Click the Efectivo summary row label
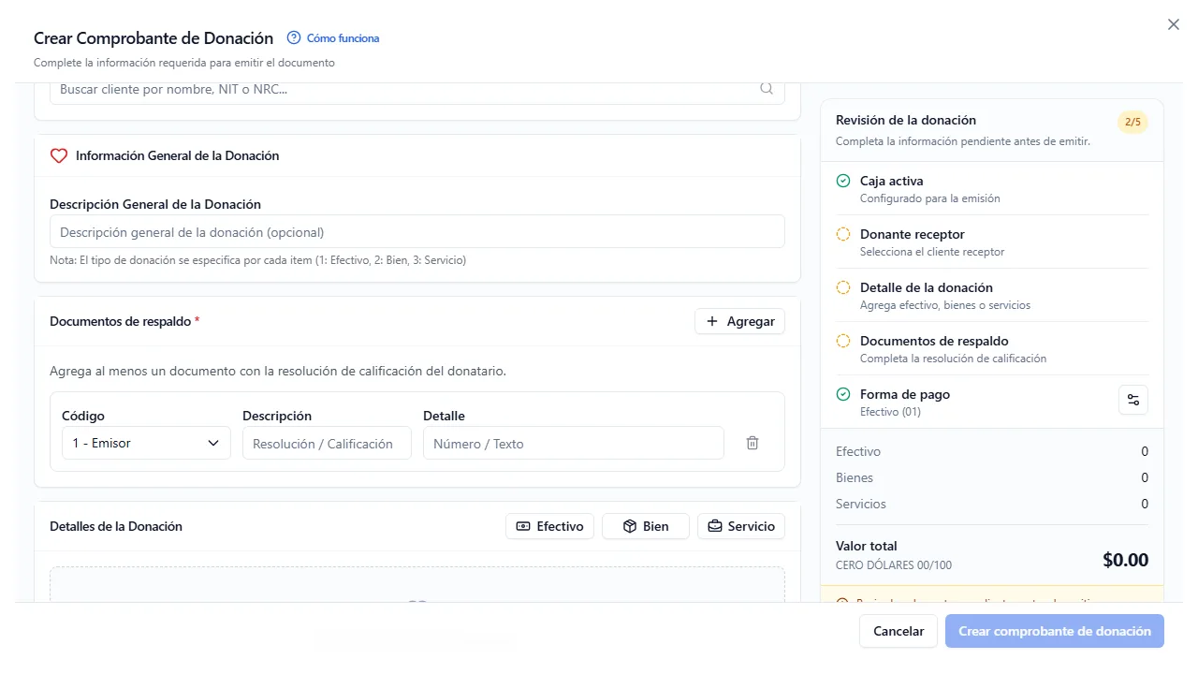This screenshot has width=1198, height=674. click(858, 451)
